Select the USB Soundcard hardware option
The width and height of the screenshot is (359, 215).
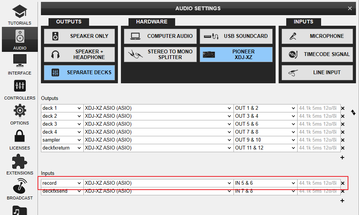(x=236, y=36)
